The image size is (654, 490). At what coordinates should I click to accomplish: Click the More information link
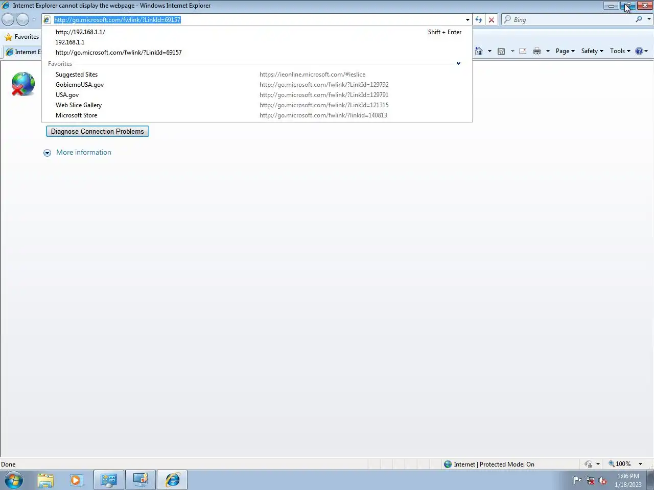(84, 152)
